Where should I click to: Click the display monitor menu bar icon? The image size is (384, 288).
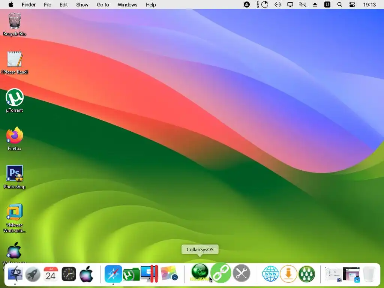point(290,4)
